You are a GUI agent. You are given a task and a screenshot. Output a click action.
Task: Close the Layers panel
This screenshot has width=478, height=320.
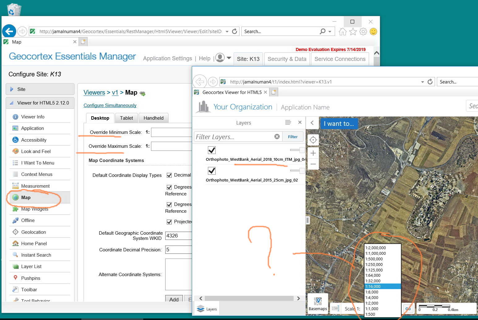300,122
